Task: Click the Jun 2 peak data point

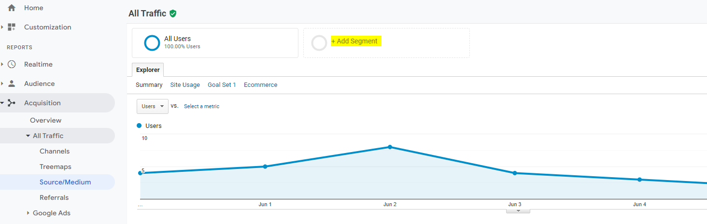Action: [x=390, y=147]
